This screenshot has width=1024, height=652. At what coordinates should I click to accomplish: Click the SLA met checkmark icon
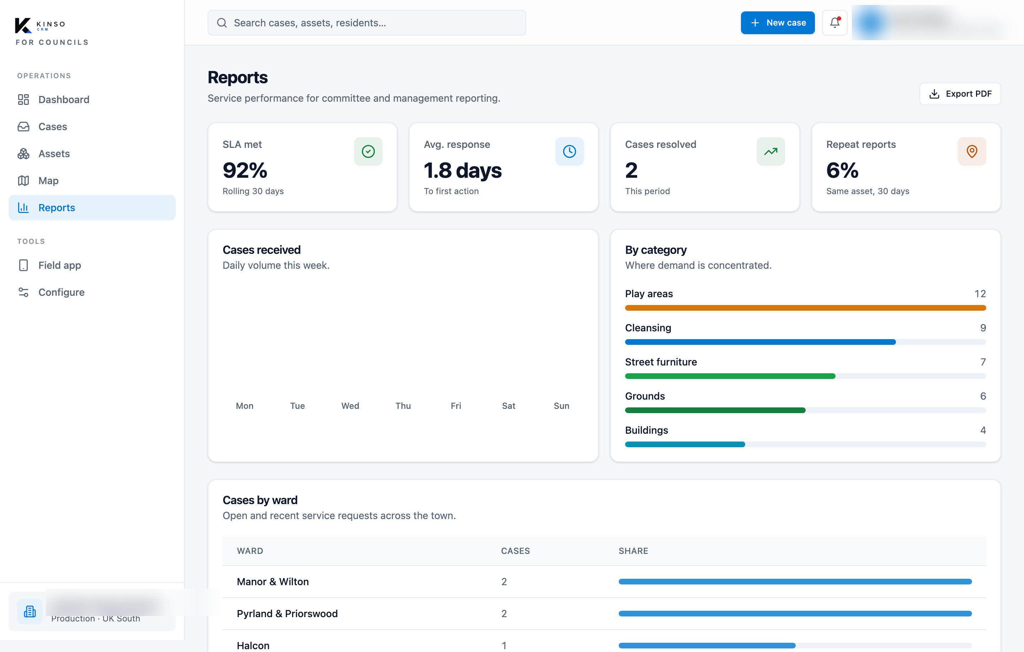pos(368,151)
